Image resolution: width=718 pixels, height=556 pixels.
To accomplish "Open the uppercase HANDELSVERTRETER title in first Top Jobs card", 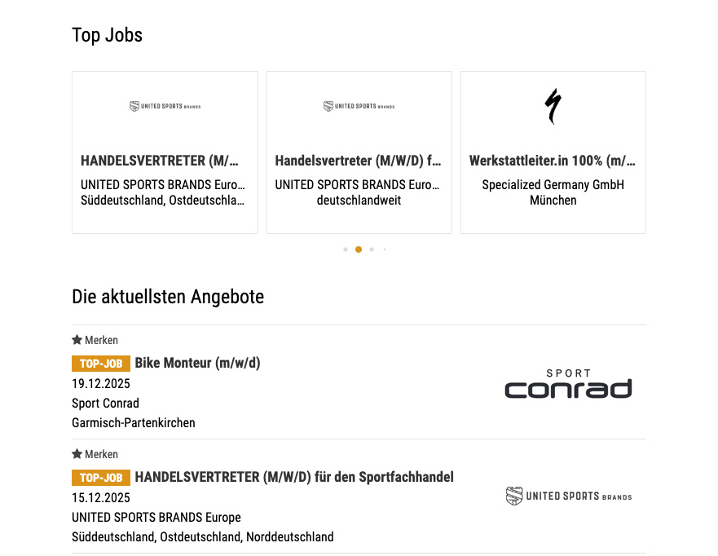I will [x=160, y=161].
